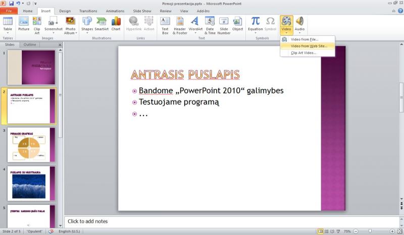Viewport: 404px width, 235px height.
Task: Insert an Object
Action: click(237, 24)
